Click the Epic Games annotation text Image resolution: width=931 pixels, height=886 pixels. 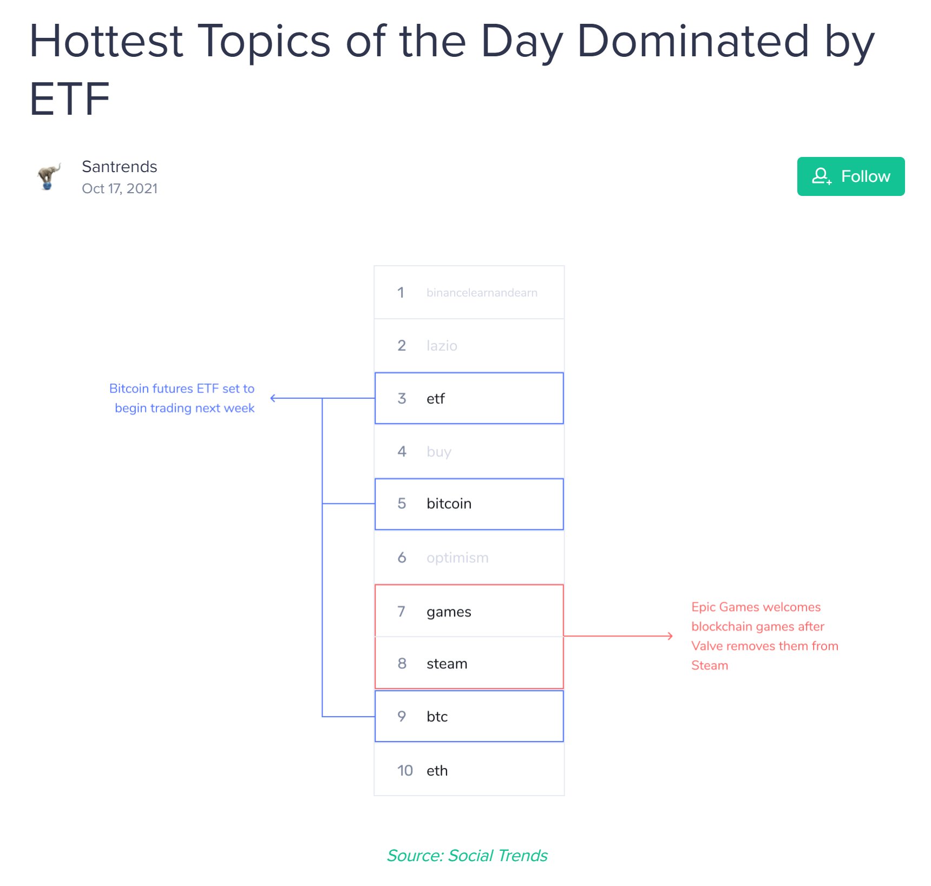tap(764, 636)
